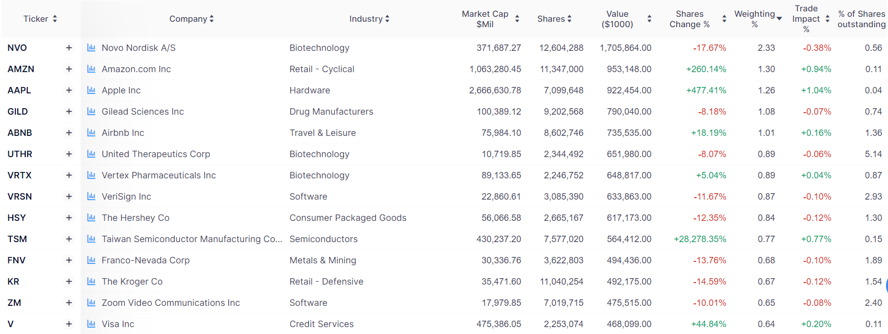Click chart icon beside Amazon.com Inc
888x334 pixels.
pos(91,69)
